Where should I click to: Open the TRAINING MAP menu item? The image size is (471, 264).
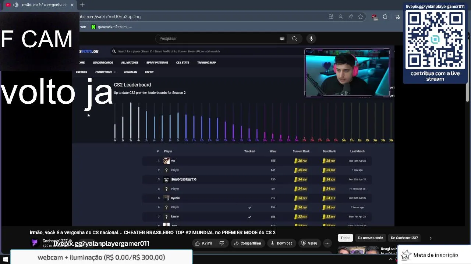click(206, 63)
